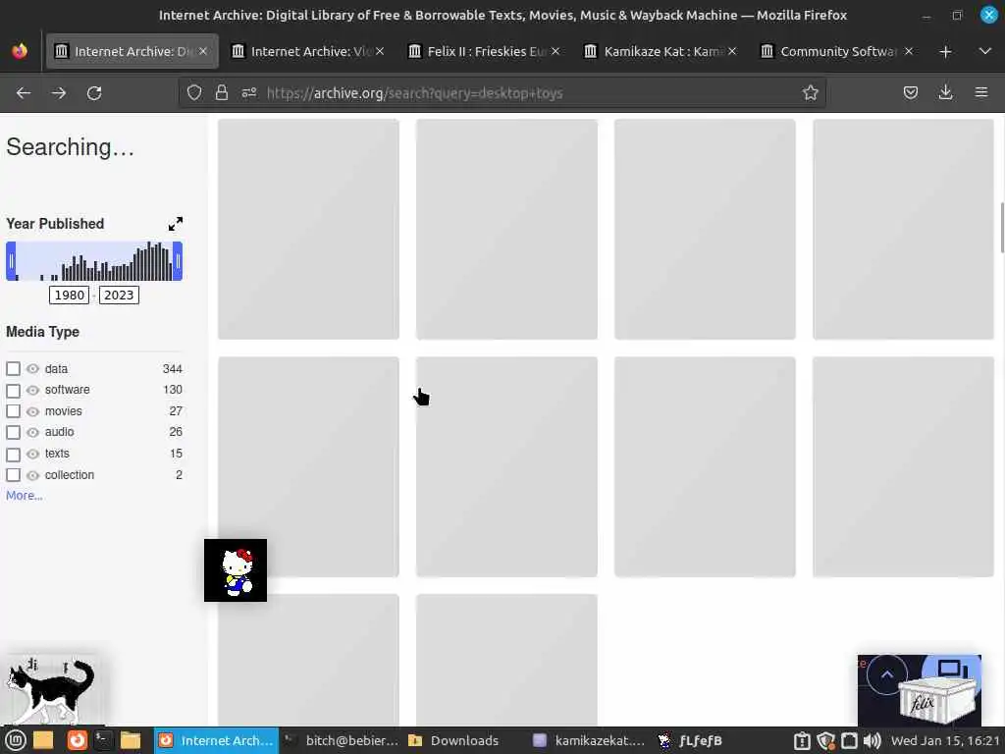1005x754 pixels.
Task: Open the file manager taskbar launcher
Action: 131,740
